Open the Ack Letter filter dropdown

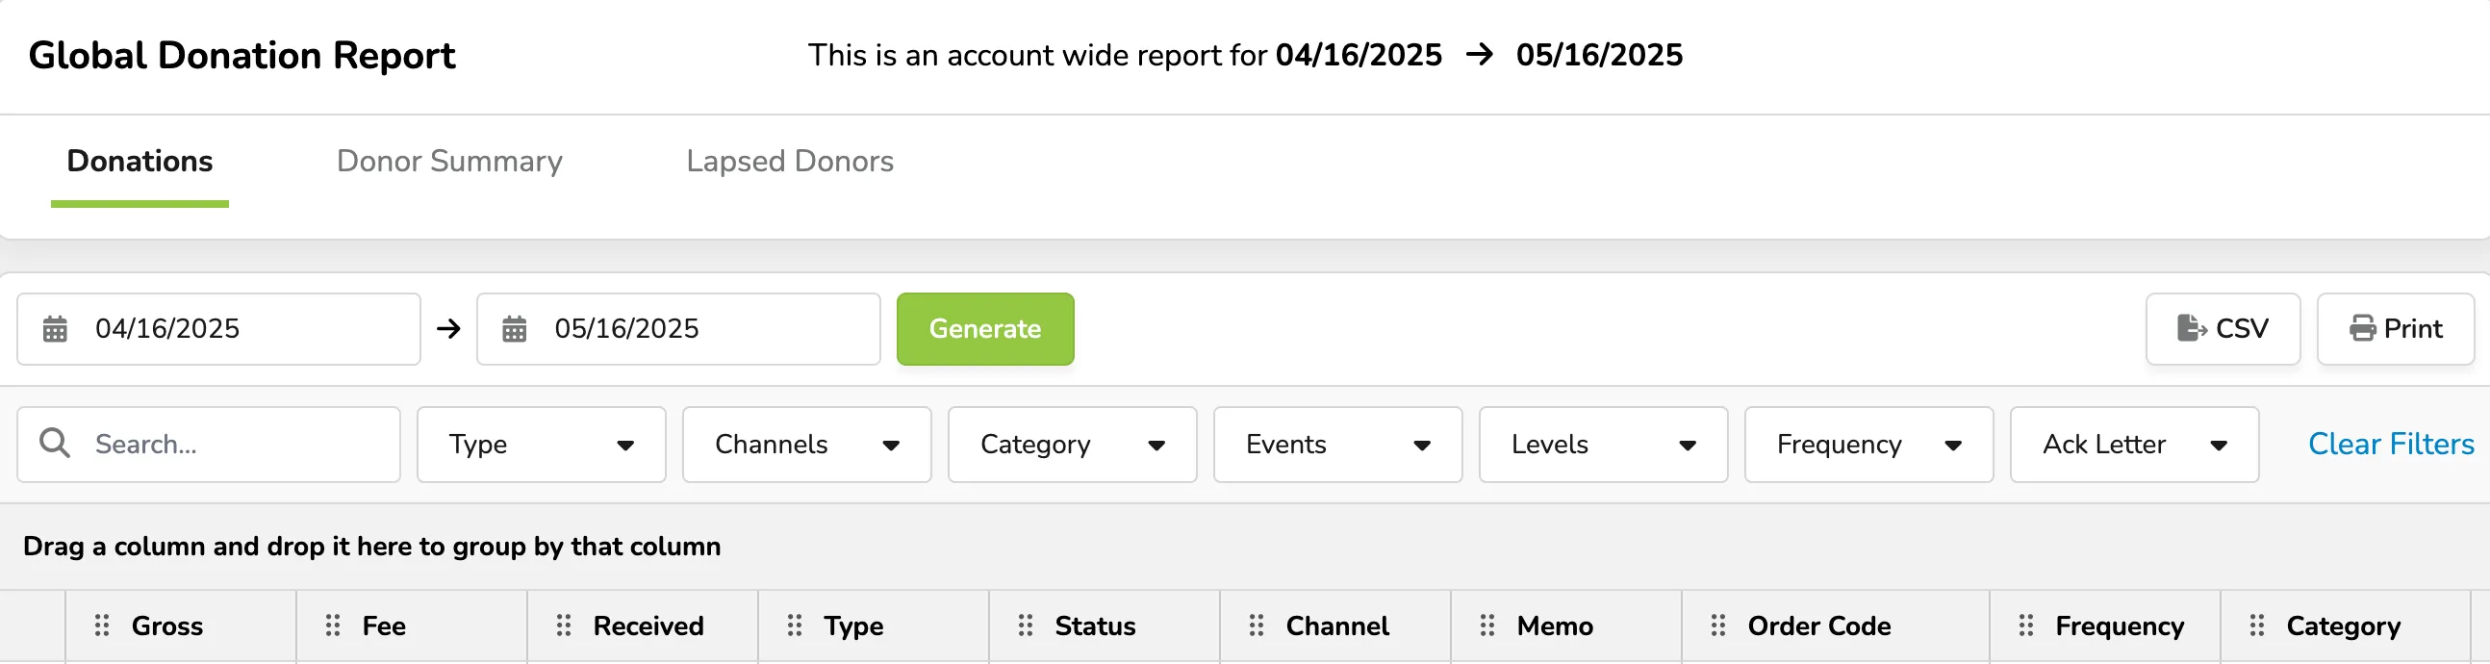(2134, 445)
